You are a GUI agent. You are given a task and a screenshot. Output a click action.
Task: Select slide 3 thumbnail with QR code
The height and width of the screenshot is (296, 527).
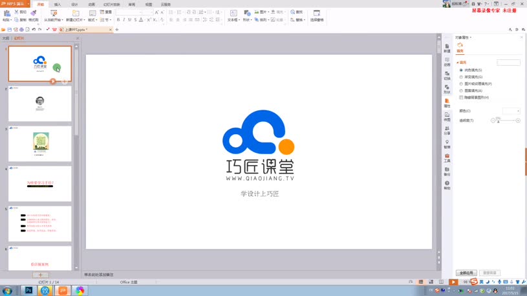click(40, 144)
